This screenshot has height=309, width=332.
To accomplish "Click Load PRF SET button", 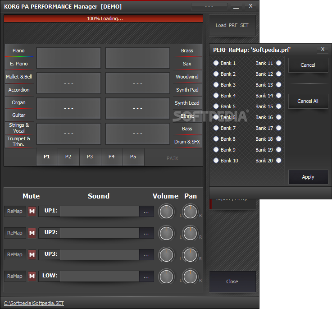I will point(232,25).
